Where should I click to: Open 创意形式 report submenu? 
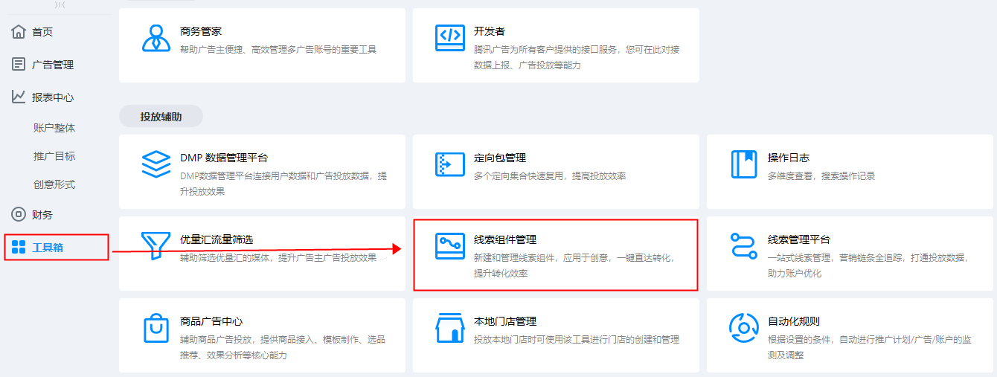click(54, 184)
